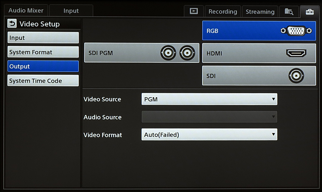Click the VGA connector icon on RGB output
The image size is (322, 192).
pyautogui.click(x=296, y=31)
